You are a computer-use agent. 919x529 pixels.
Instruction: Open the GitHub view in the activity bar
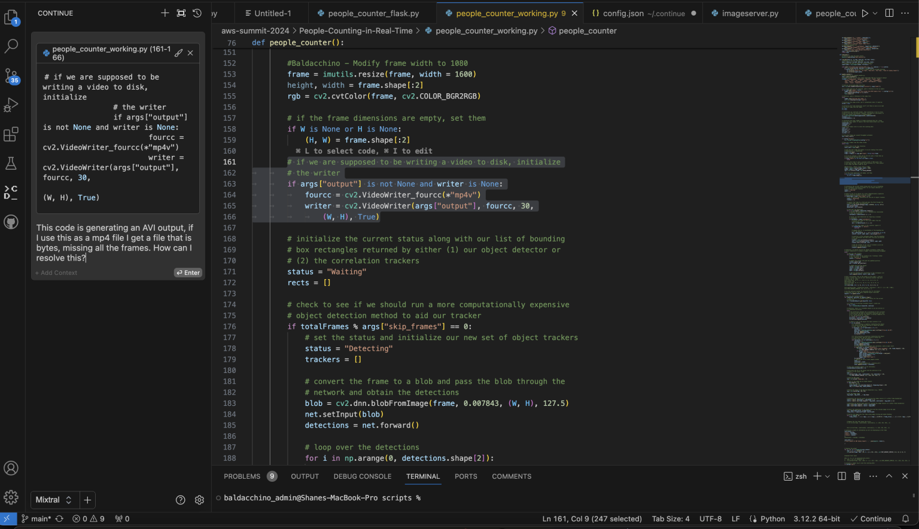pyautogui.click(x=11, y=222)
